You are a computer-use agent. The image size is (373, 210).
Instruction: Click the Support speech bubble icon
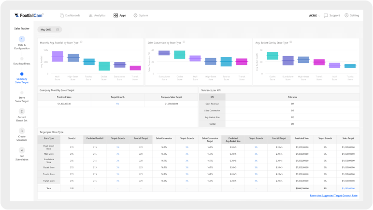(x=326, y=15)
